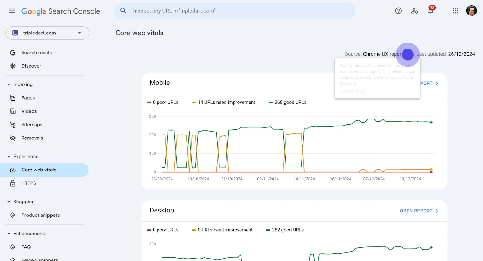The height and width of the screenshot is (261, 483).
Task: Click red poor URLs color marker in Mobile
Action: click(149, 102)
